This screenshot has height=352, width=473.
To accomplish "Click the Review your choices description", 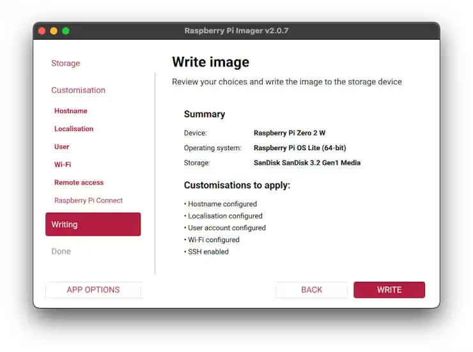I will (287, 82).
